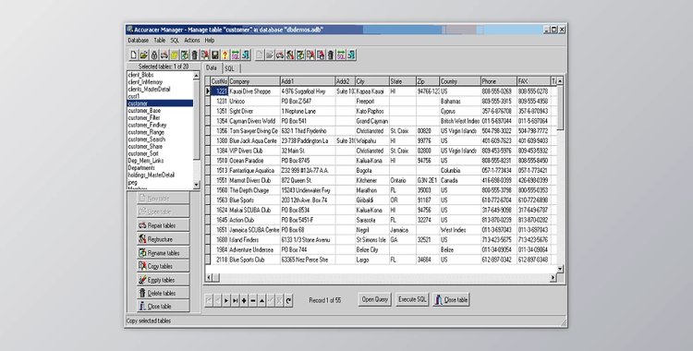The height and width of the screenshot is (351, 693).
Task: Click the Blue Sports Club cell
Action: pos(254,260)
